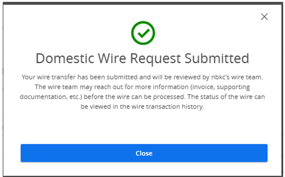Click the green checkmark success icon

pyautogui.click(x=143, y=33)
